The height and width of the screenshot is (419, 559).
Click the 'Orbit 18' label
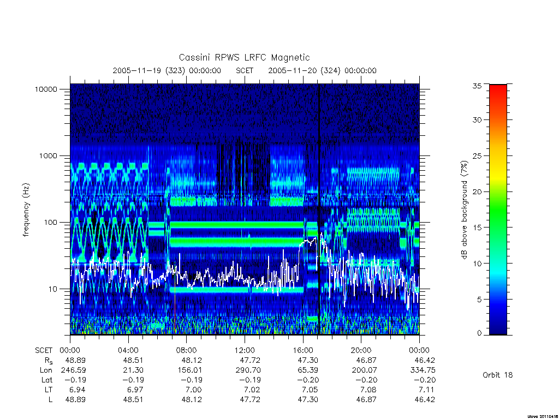tap(497, 375)
